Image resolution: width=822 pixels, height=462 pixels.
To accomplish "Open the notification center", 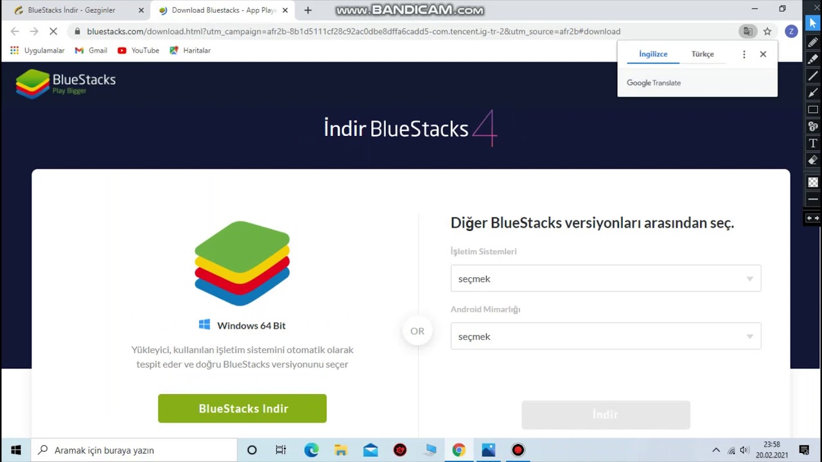I will pos(804,450).
